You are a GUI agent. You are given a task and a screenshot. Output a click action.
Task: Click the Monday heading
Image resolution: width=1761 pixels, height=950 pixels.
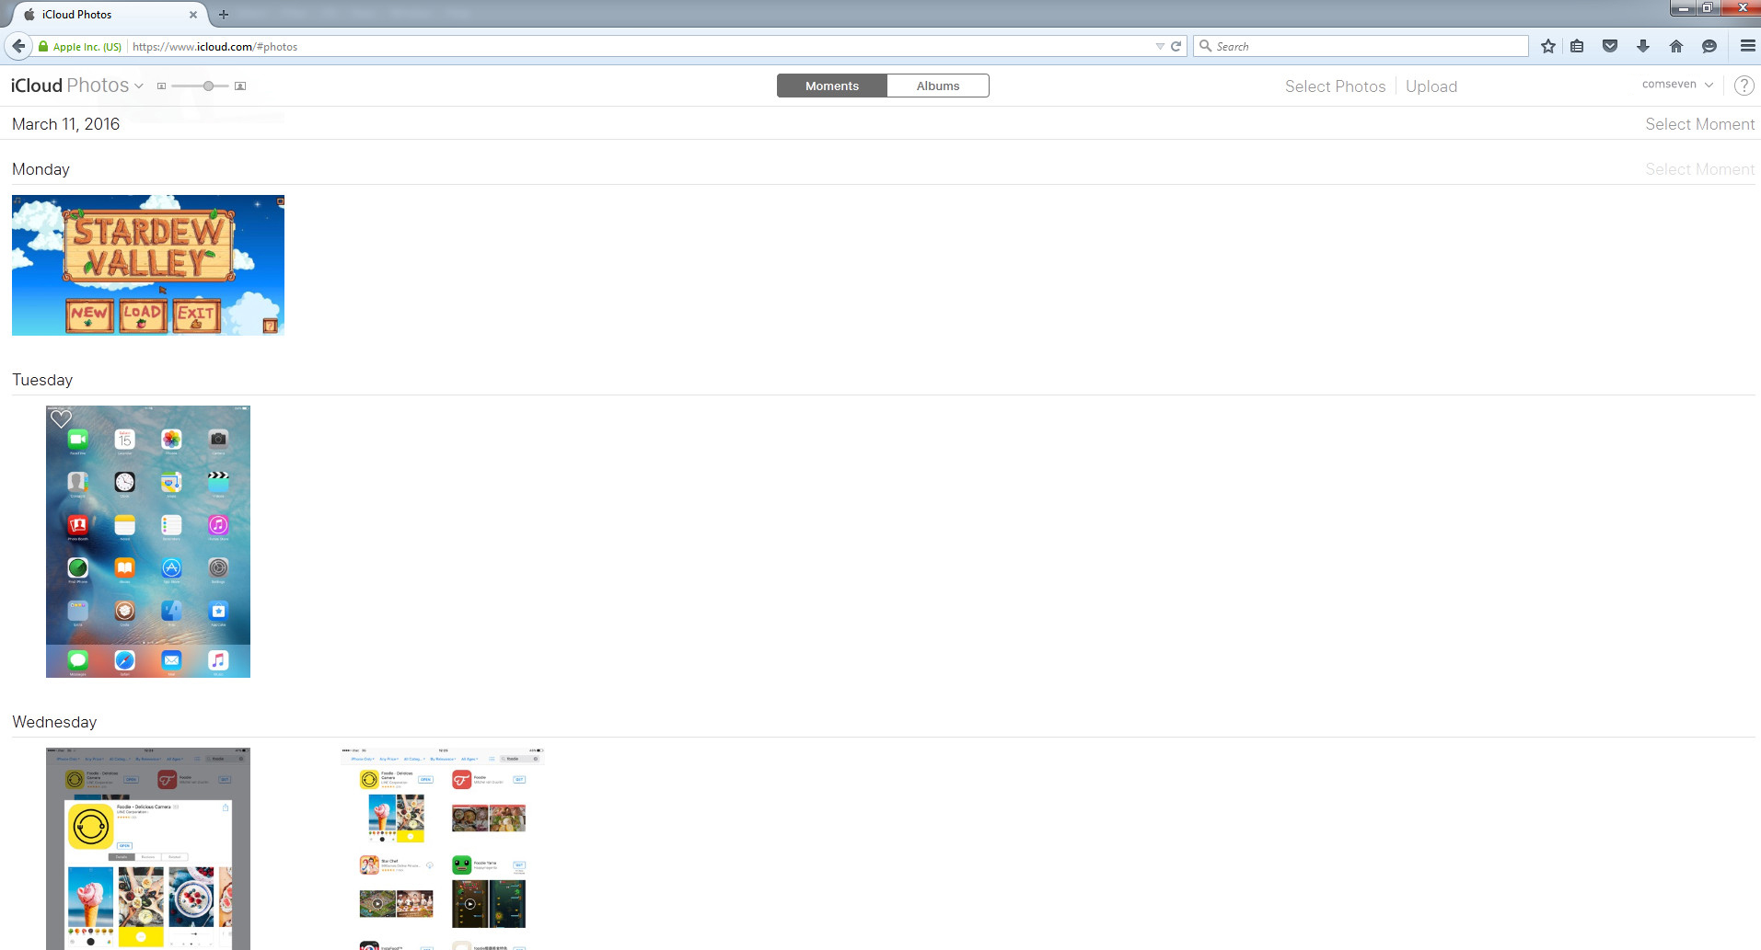click(x=41, y=169)
